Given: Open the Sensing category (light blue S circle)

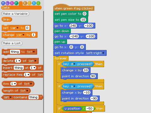Looking at the screenshot, I should 34,3.
